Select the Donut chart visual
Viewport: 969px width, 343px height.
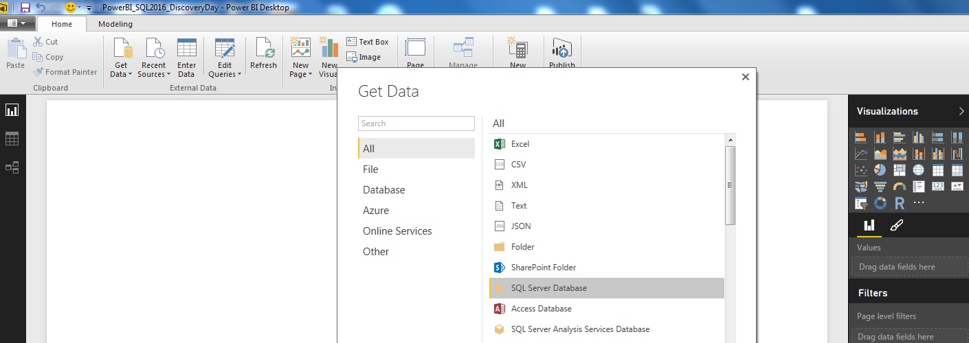[880, 202]
